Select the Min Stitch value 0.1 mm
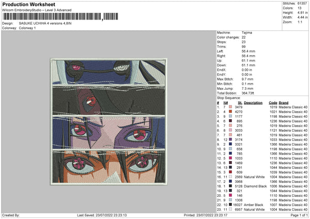The width and height of the screenshot is (310, 219). click(249, 84)
